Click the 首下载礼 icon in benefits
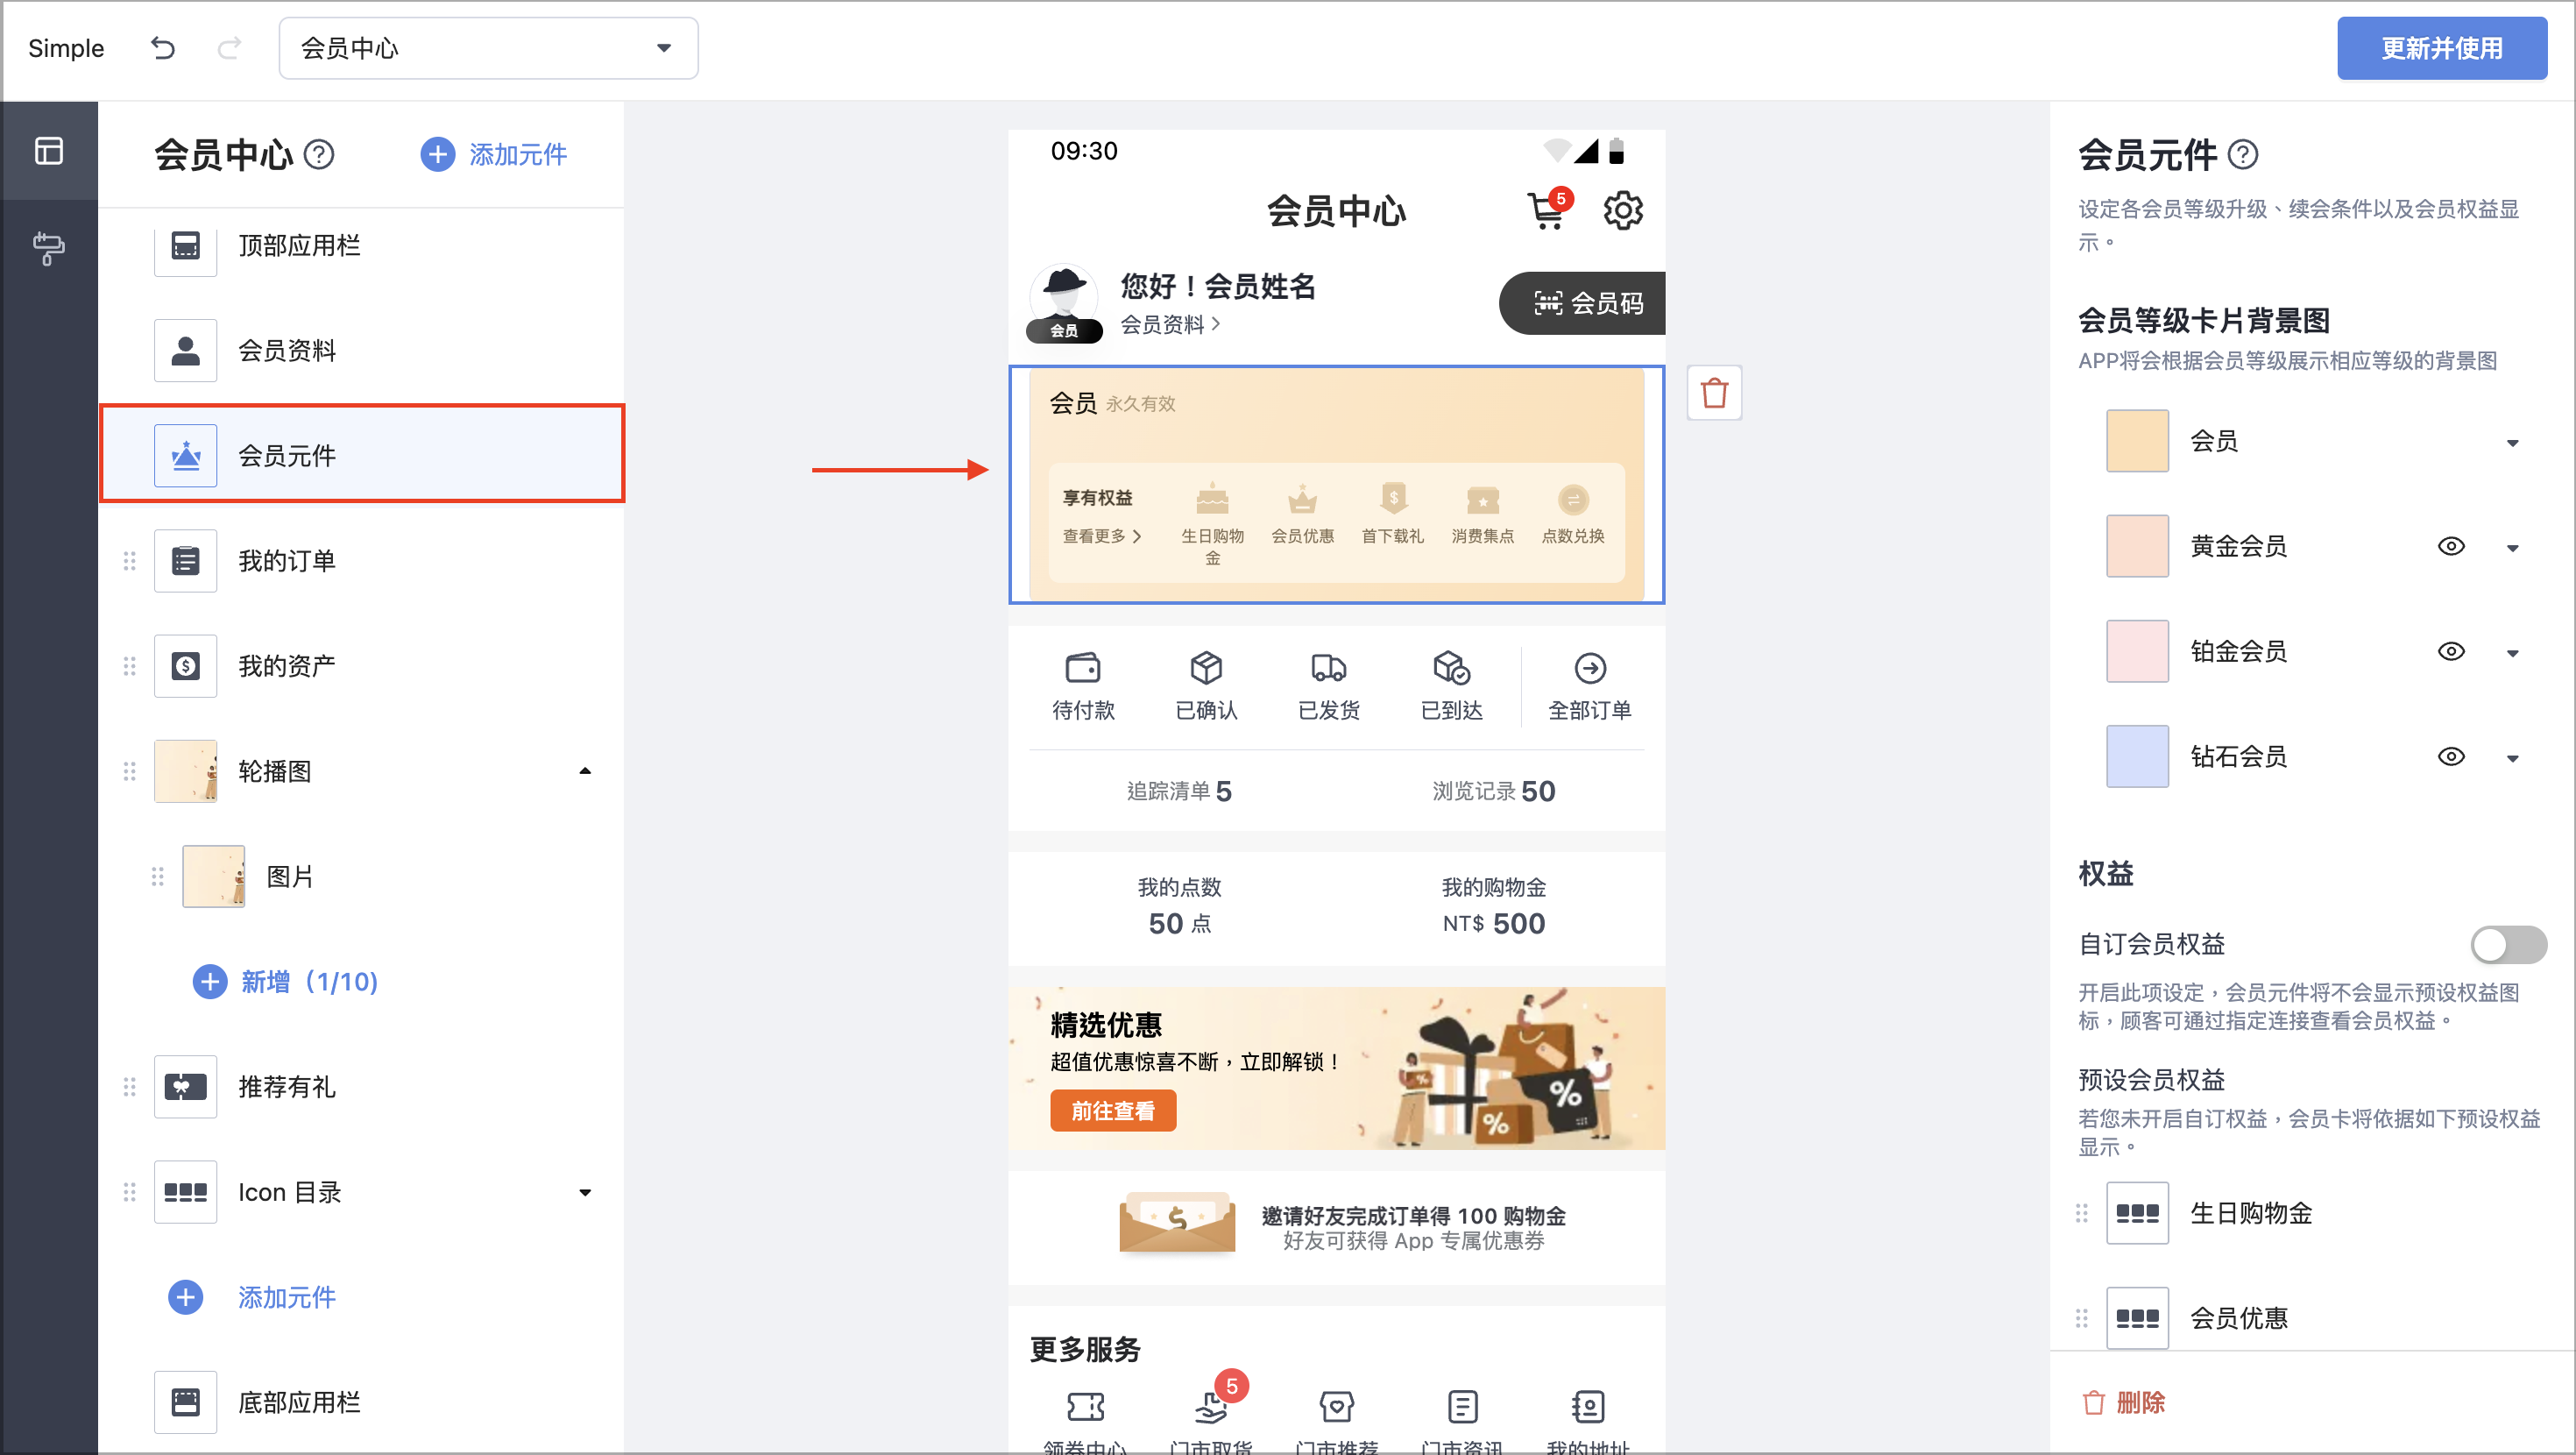Image resolution: width=2576 pixels, height=1455 pixels. (1393, 500)
